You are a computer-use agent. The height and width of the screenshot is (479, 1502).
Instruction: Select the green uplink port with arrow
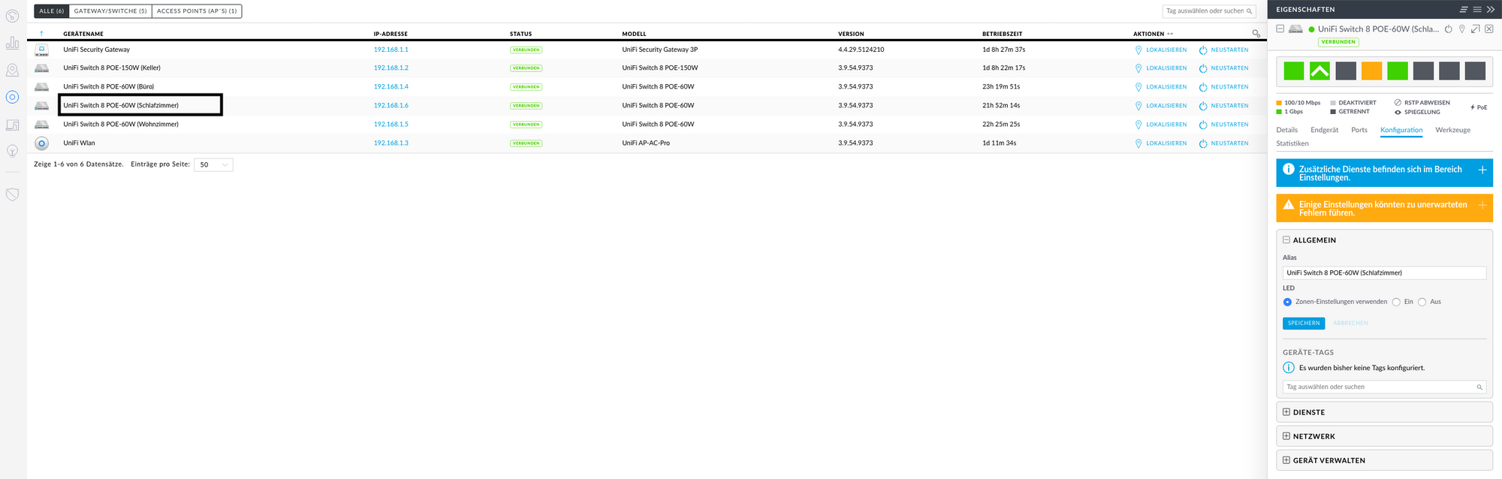tap(1320, 71)
